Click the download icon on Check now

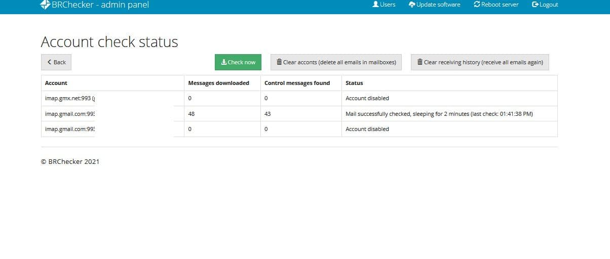(224, 62)
